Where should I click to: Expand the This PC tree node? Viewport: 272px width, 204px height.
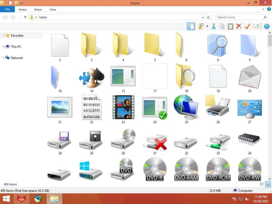point(3,47)
